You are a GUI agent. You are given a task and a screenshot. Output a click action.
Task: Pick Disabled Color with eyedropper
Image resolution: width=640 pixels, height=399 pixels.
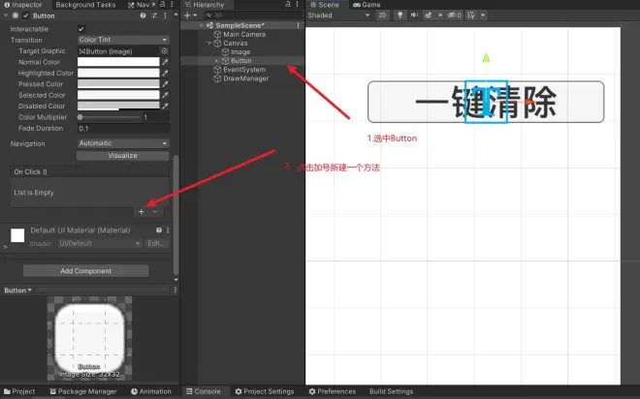[165, 106]
